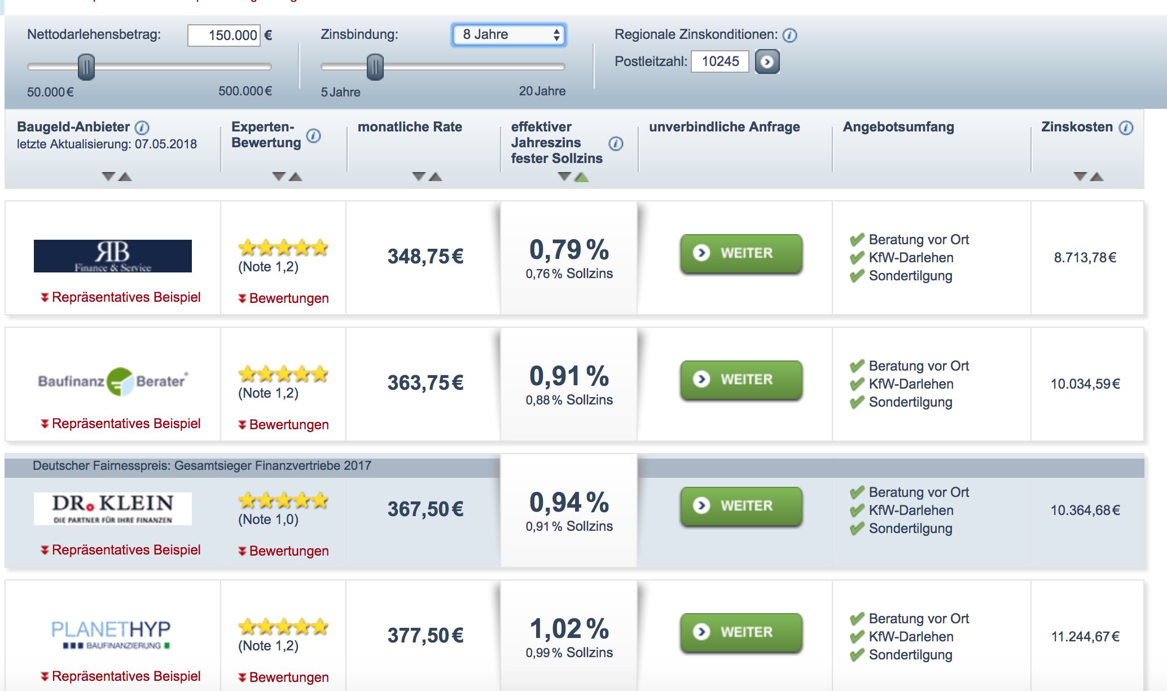Sort monatliche Rate descending arrow
Viewport: 1167px width, 691px height.
419,177
